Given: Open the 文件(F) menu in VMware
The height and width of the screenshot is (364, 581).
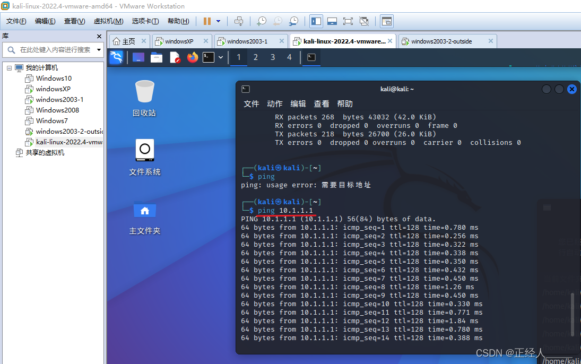Looking at the screenshot, I should pyautogui.click(x=16, y=21).
